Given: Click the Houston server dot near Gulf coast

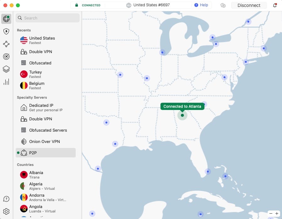Looking at the screenshot, I should 115,144.
